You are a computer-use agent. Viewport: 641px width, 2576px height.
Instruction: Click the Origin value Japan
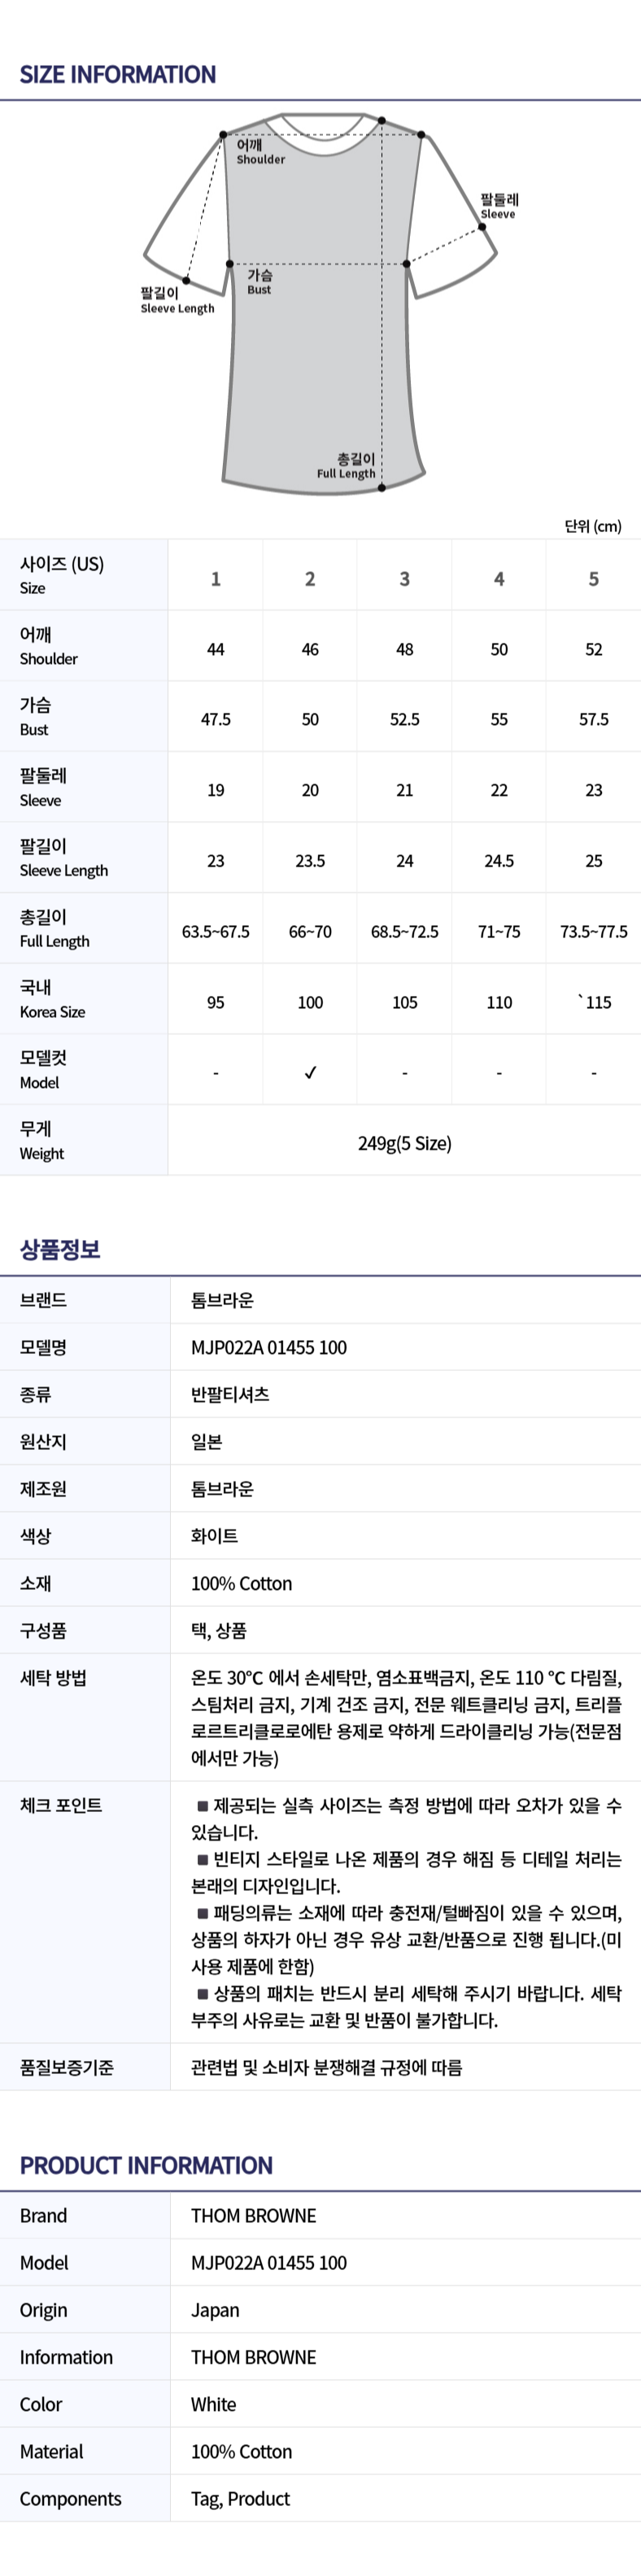[215, 2310]
